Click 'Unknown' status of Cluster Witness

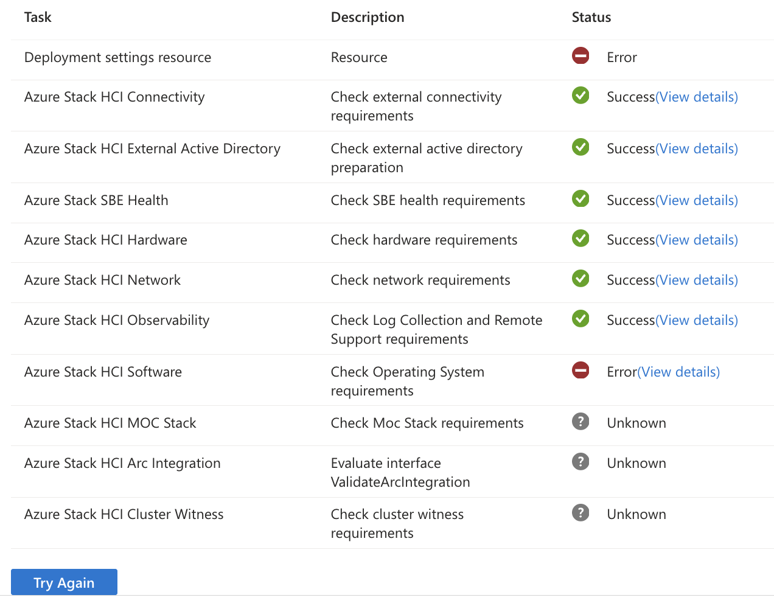click(636, 515)
